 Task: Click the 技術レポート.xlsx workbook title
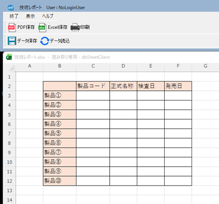click(30, 57)
